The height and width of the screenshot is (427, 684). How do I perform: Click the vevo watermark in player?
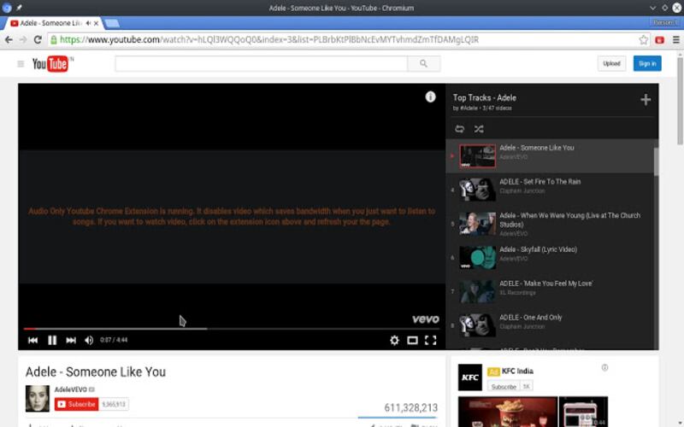(425, 319)
